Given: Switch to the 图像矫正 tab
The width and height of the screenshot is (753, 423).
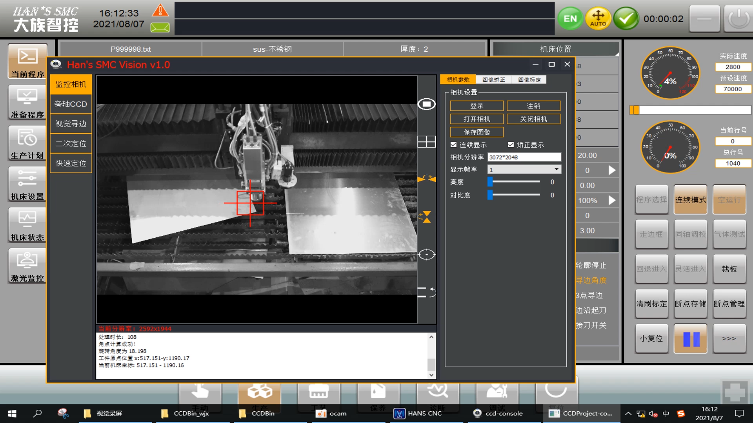Looking at the screenshot, I should (493, 80).
